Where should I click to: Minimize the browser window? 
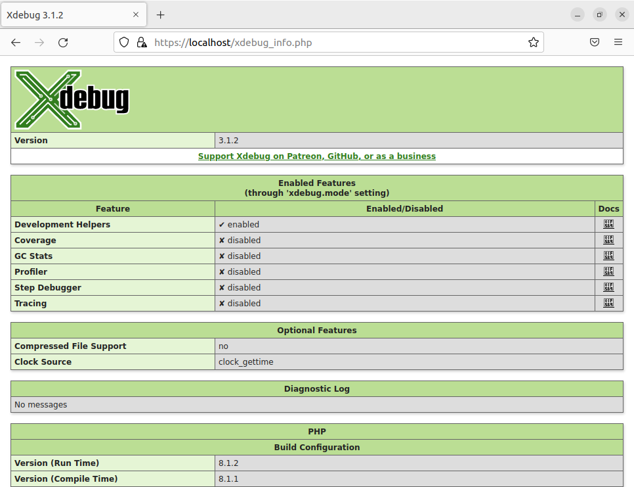(578, 15)
